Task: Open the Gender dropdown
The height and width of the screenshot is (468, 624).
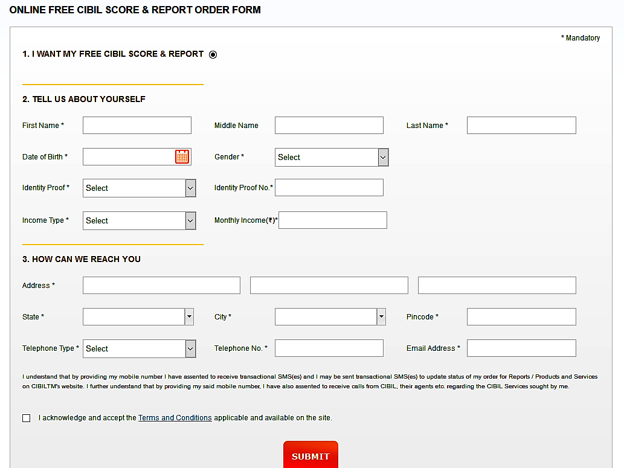Action: pos(332,157)
